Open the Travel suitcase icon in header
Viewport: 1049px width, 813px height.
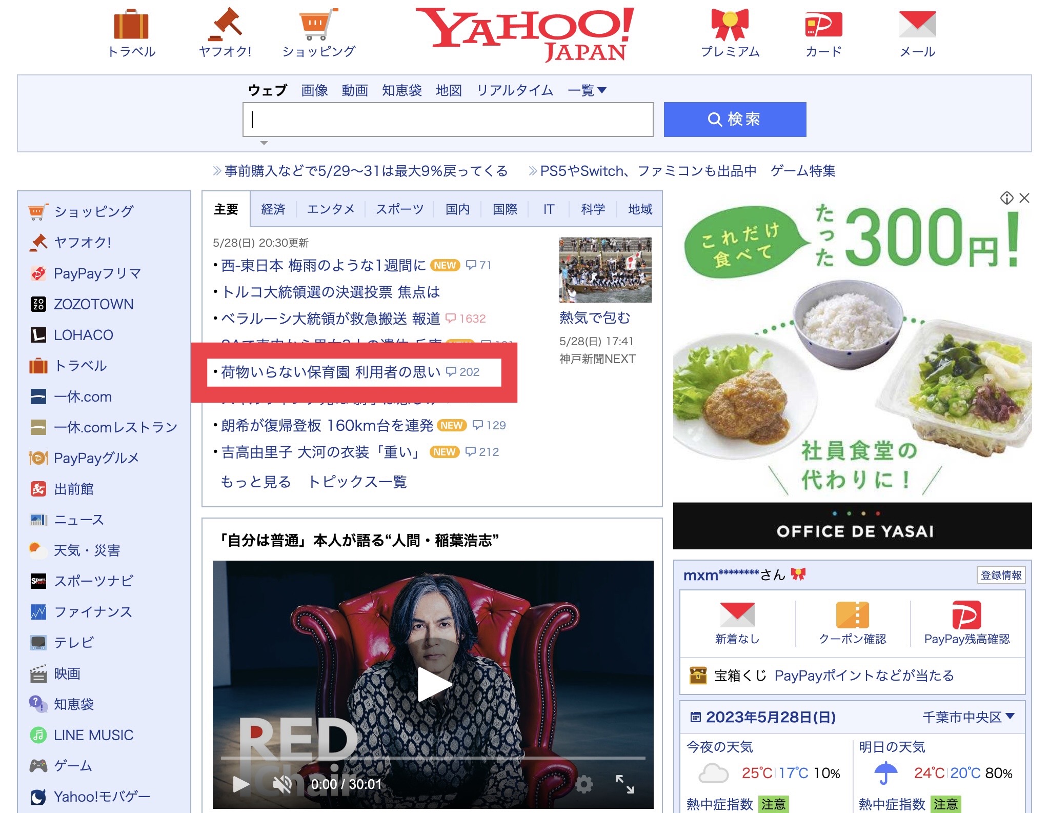[x=131, y=25]
